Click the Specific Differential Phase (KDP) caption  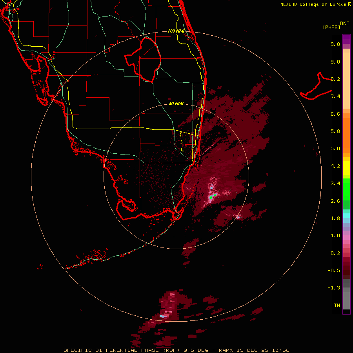coord(122,350)
